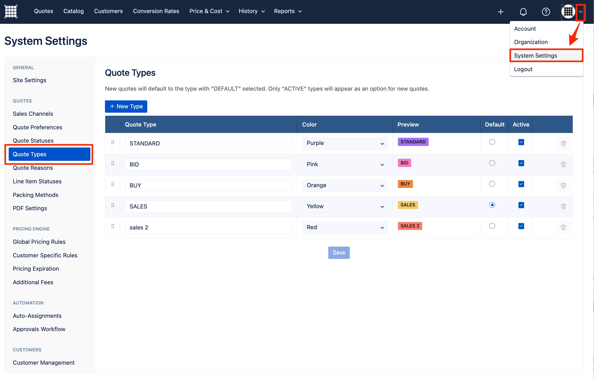Click the drag handle for BID row
The width and height of the screenshot is (594, 379).
click(x=113, y=163)
